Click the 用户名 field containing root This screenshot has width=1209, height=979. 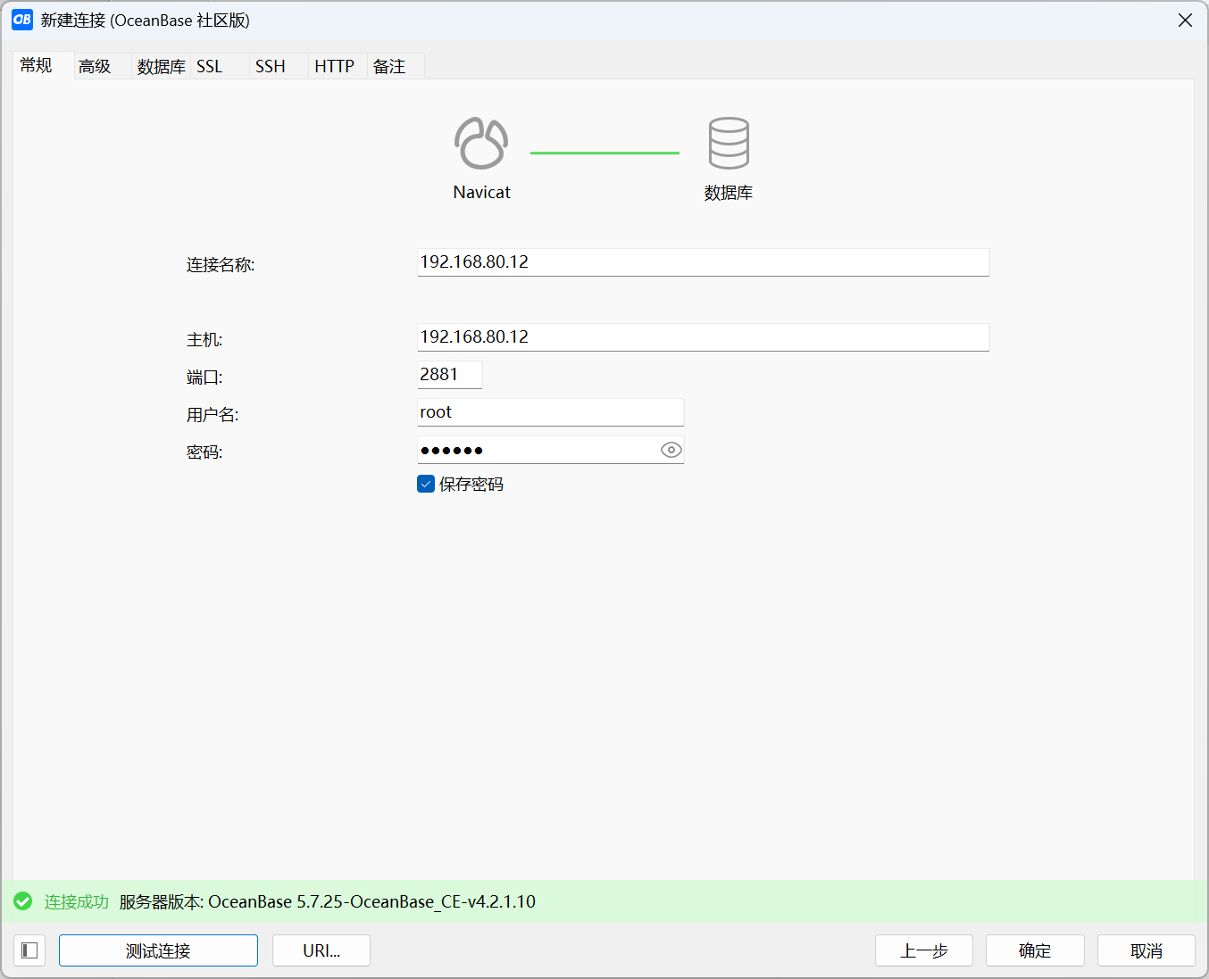pyautogui.click(x=550, y=412)
